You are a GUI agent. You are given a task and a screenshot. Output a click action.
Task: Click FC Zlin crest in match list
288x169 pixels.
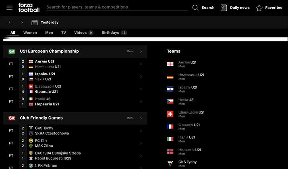coord(31,140)
